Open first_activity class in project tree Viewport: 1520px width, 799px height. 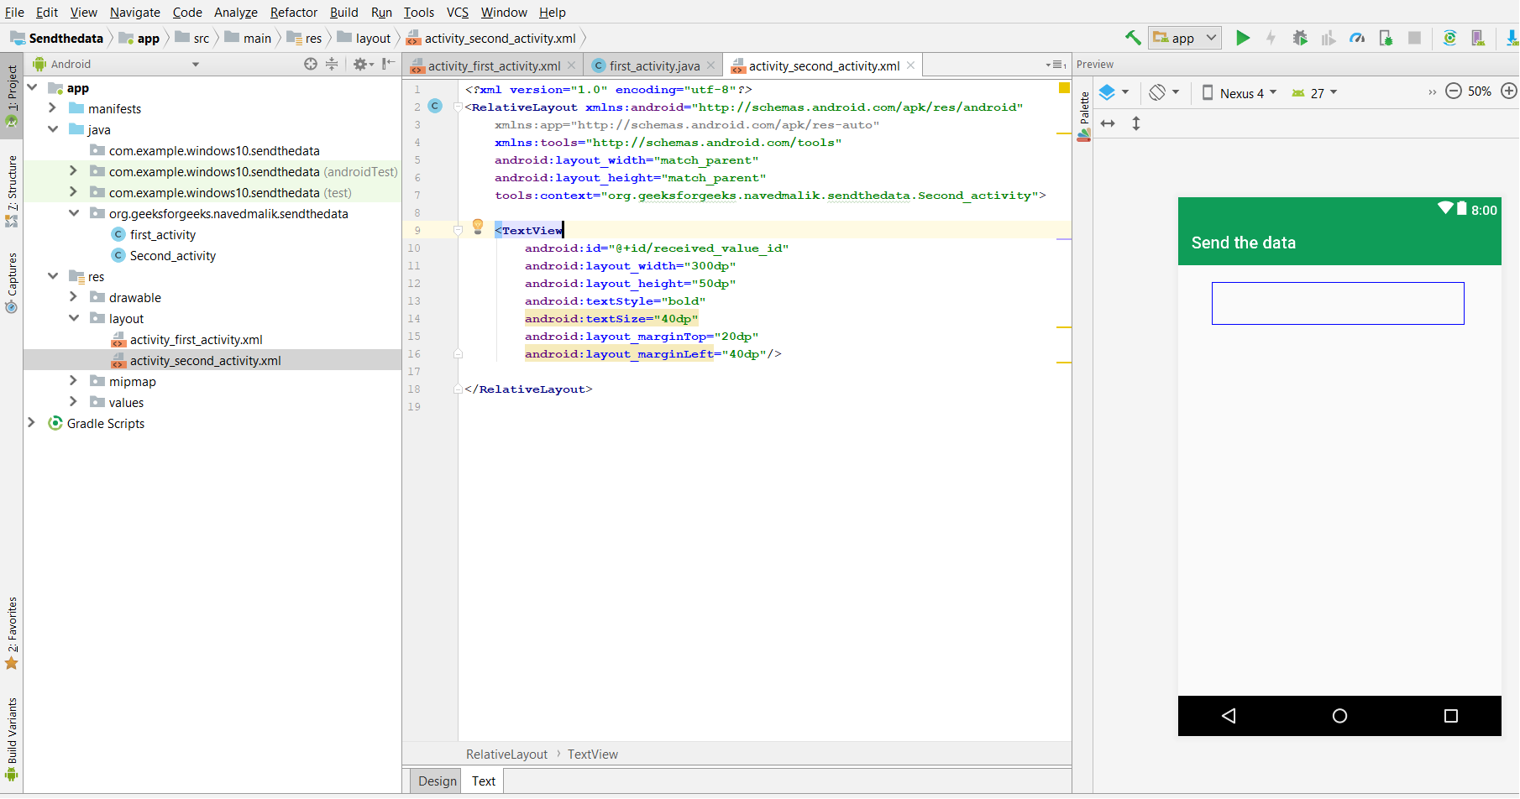point(163,234)
